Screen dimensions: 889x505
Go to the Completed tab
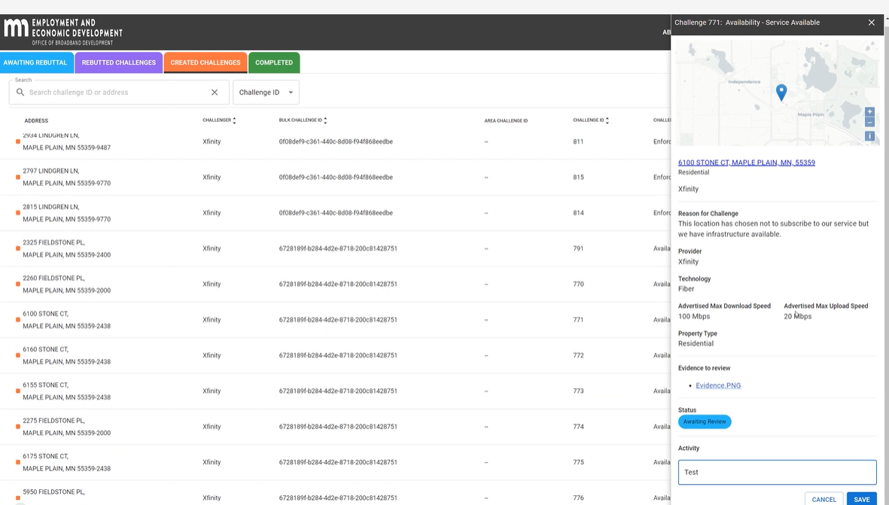[x=274, y=62]
